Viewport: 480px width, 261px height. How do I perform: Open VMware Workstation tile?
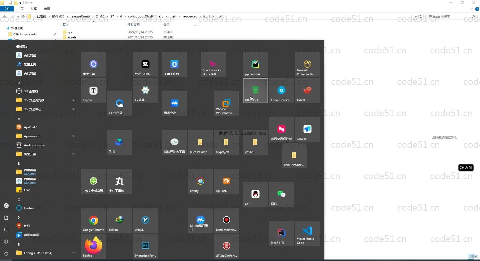click(226, 104)
